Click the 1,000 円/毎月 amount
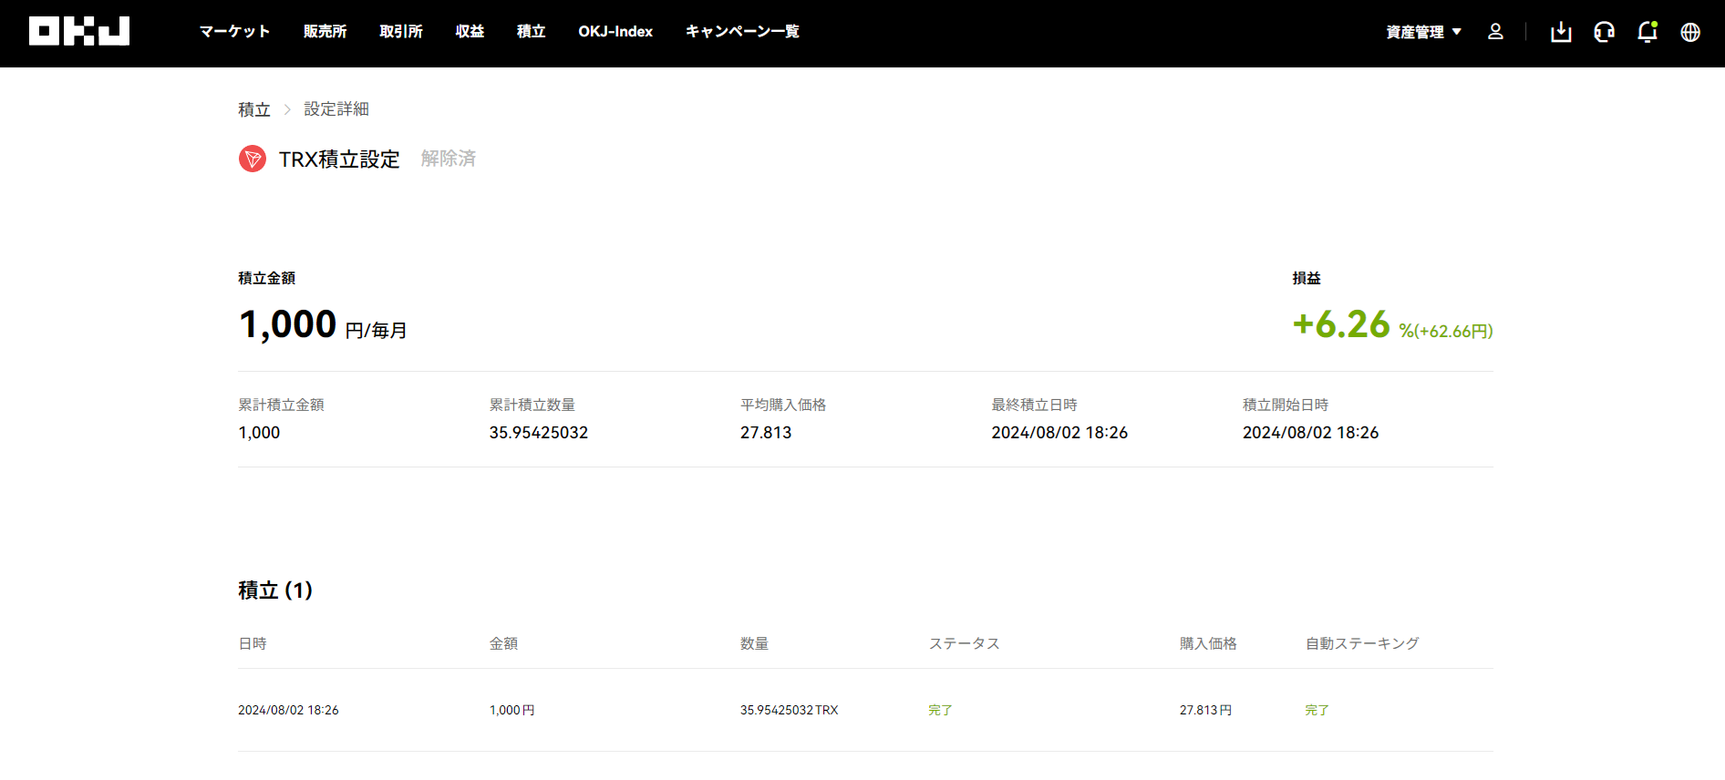 pos(323,325)
